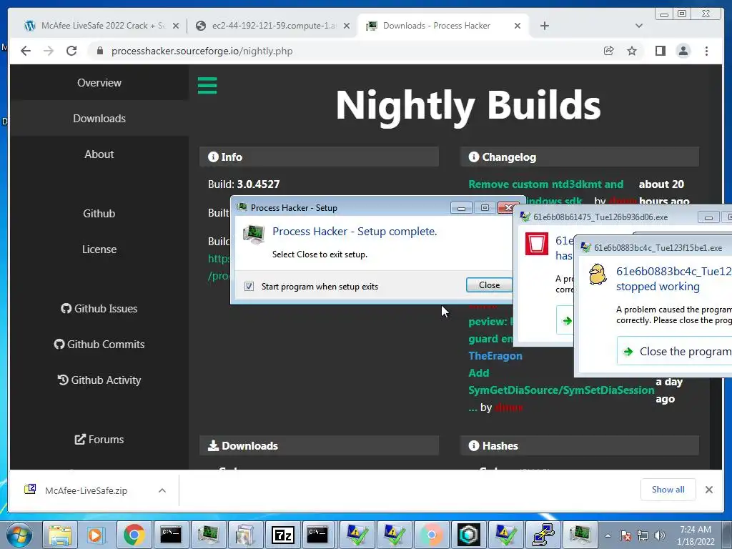The height and width of the screenshot is (549, 732).
Task: Click the Action Center flag tray icon
Action: pyautogui.click(x=625, y=535)
